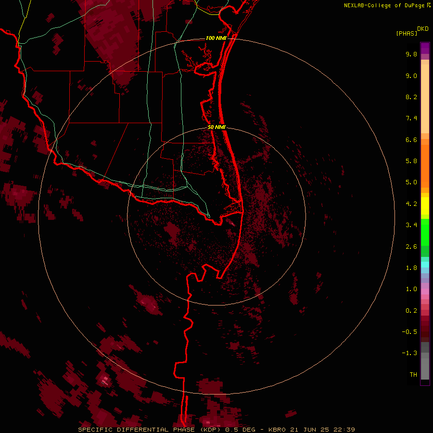The image size is (433, 433).
Task: Click the 5.0 scale label
Action: click(411, 182)
